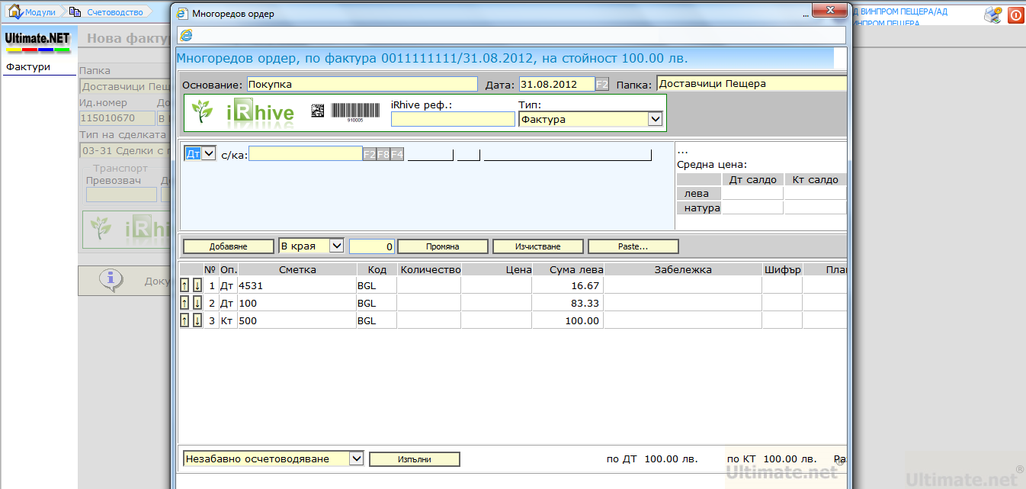Move row 3 (account 500) down

[197, 320]
